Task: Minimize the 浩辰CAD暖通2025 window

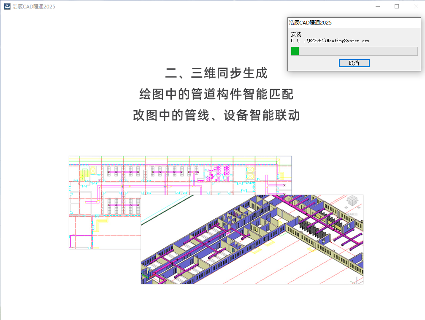Action: (377, 6)
